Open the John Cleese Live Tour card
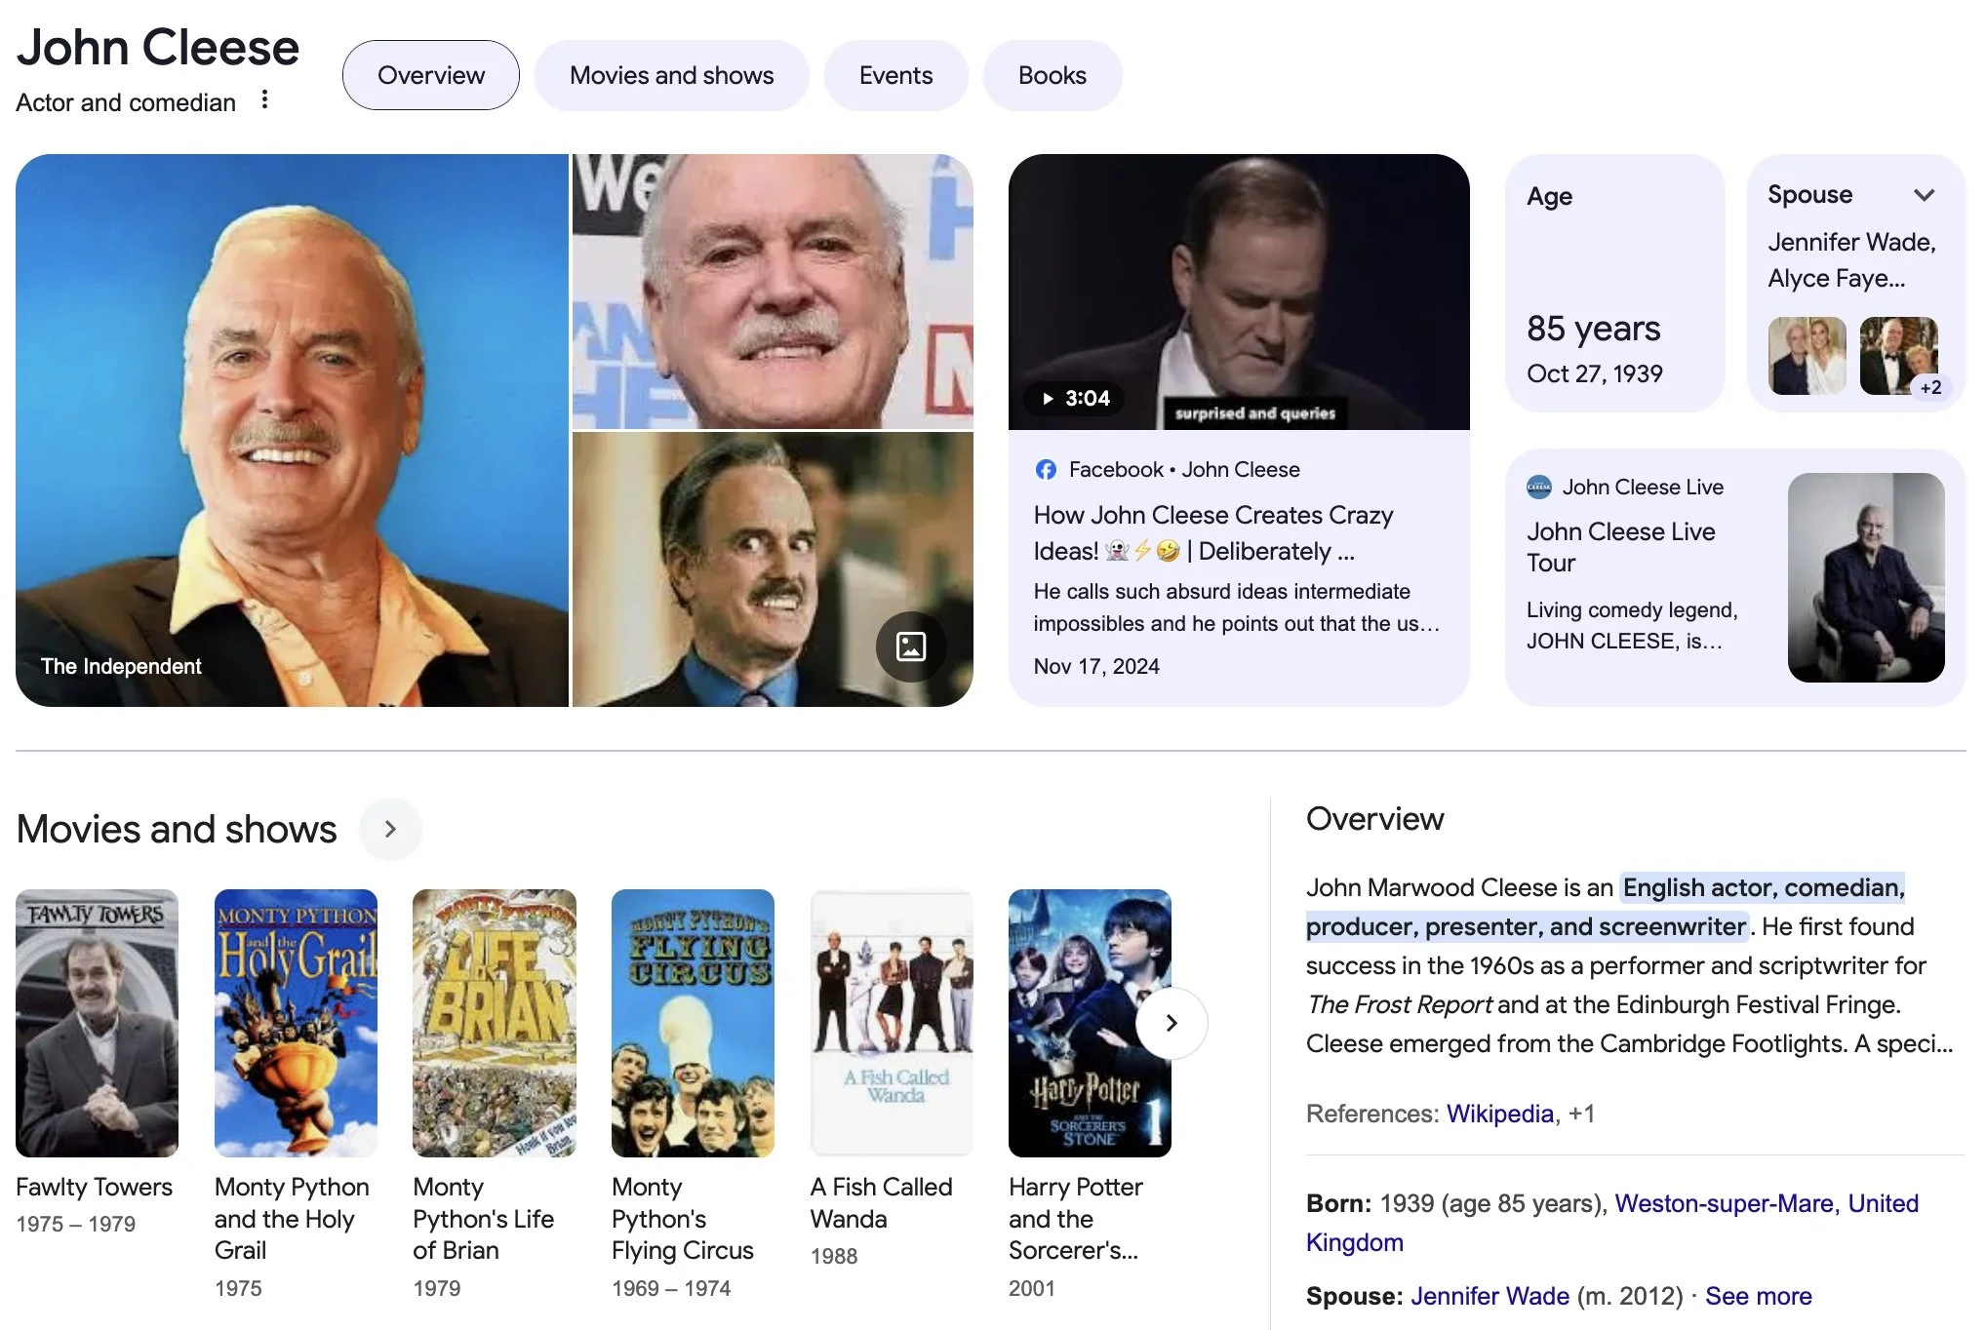 click(x=1620, y=546)
